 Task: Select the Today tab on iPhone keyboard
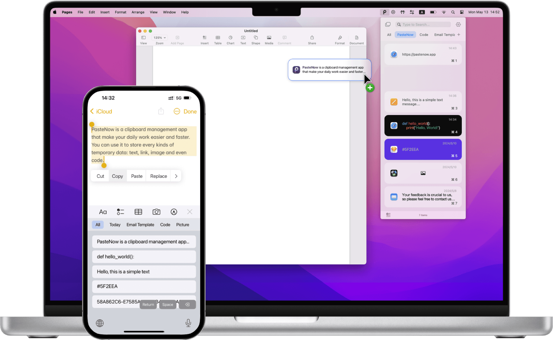click(x=115, y=225)
